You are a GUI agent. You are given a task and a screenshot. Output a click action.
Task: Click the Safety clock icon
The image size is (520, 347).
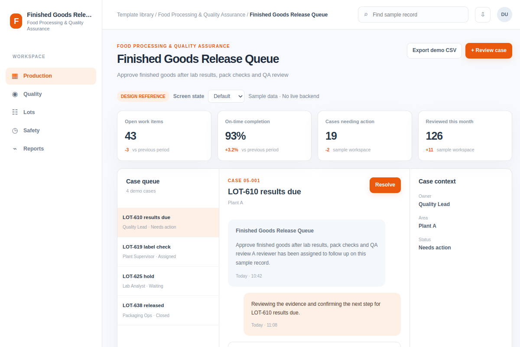click(15, 131)
